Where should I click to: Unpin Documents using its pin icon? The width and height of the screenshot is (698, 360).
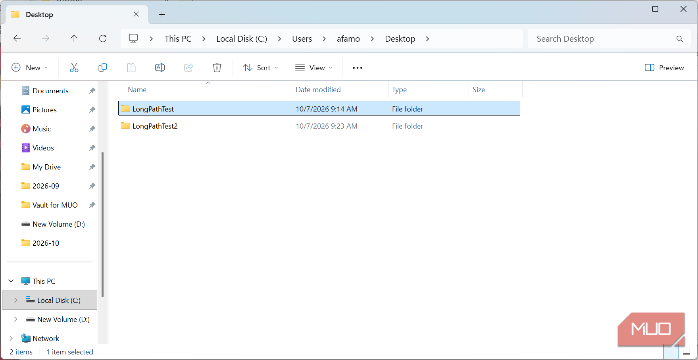(92, 91)
